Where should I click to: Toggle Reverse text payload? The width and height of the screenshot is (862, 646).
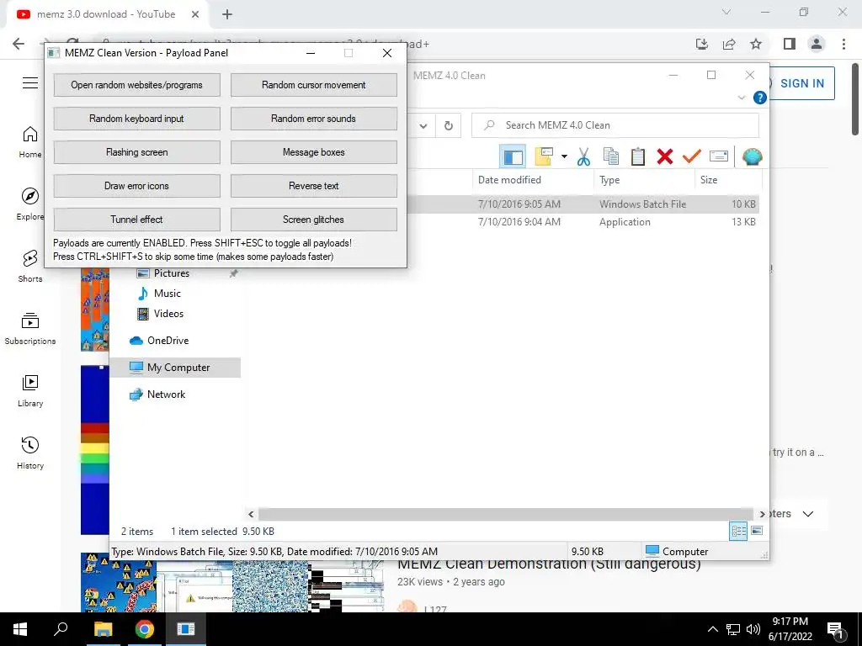[314, 186]
